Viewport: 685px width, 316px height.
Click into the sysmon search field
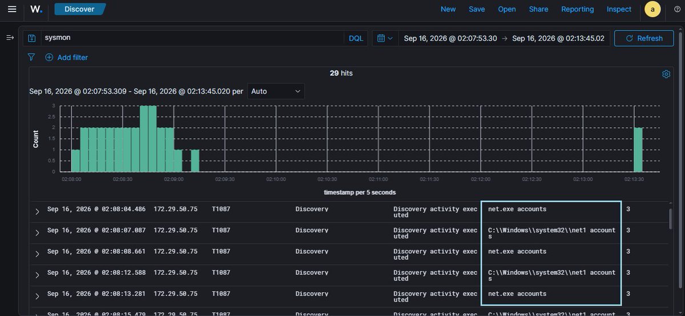192,38
